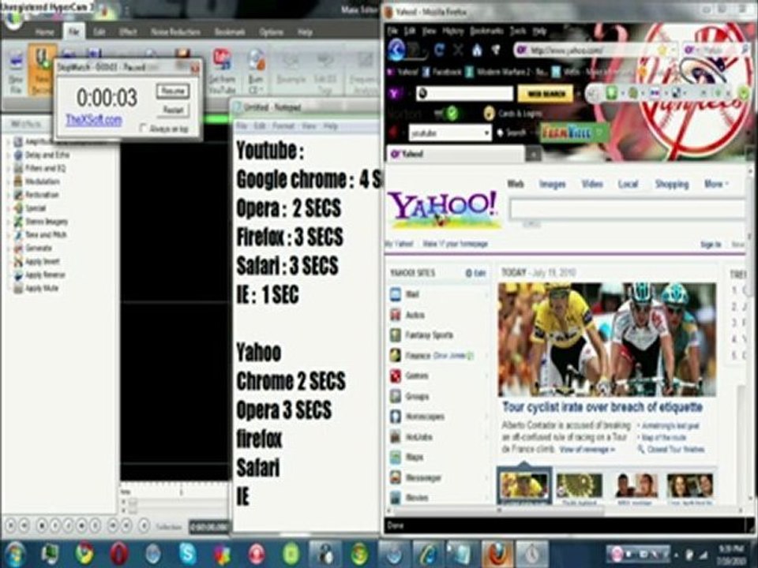Screen dimensions: 758x568
Task: Select the cyclist main news photo
Action: pos(607,339)
